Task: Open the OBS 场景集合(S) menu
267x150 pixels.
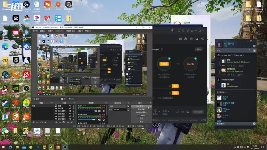Action: tap(71, 31)
